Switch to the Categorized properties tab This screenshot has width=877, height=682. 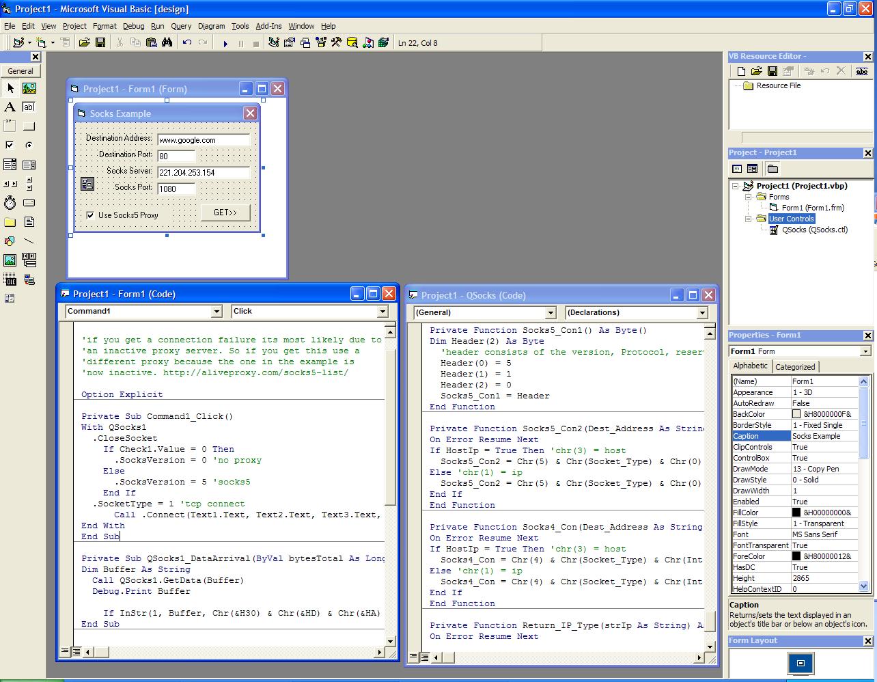(x=795, y=367)
